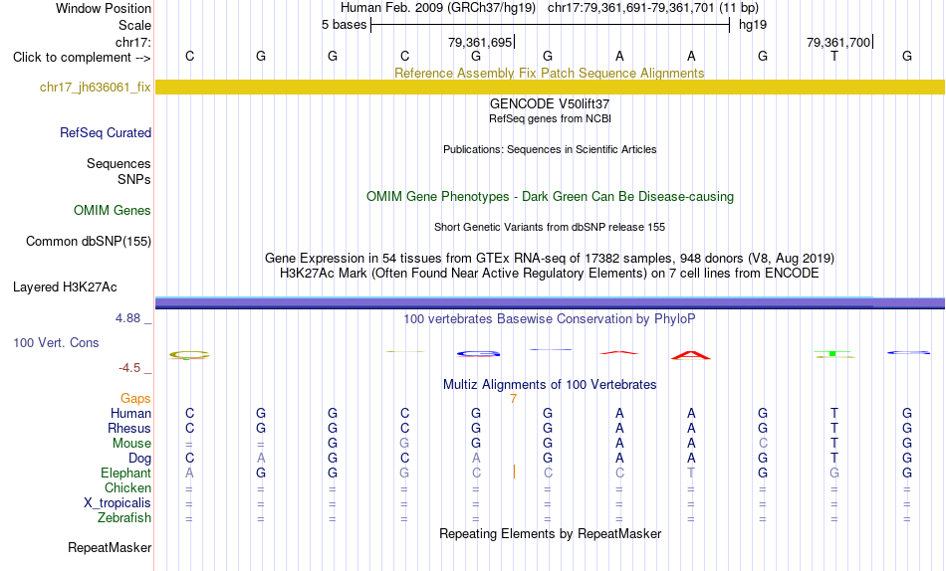Screen dimensions: 946x571
Task: Click 'Click to complement -->' label
Action: coord(82,58)
